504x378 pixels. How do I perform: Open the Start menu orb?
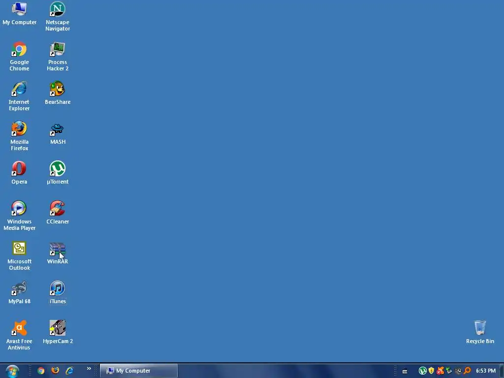[12, 371]
